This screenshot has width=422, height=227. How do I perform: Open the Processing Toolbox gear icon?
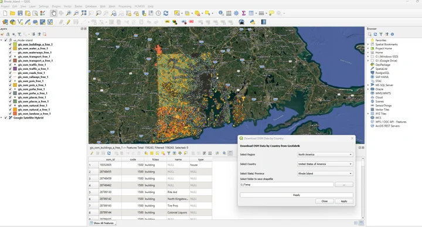[236, 13]
